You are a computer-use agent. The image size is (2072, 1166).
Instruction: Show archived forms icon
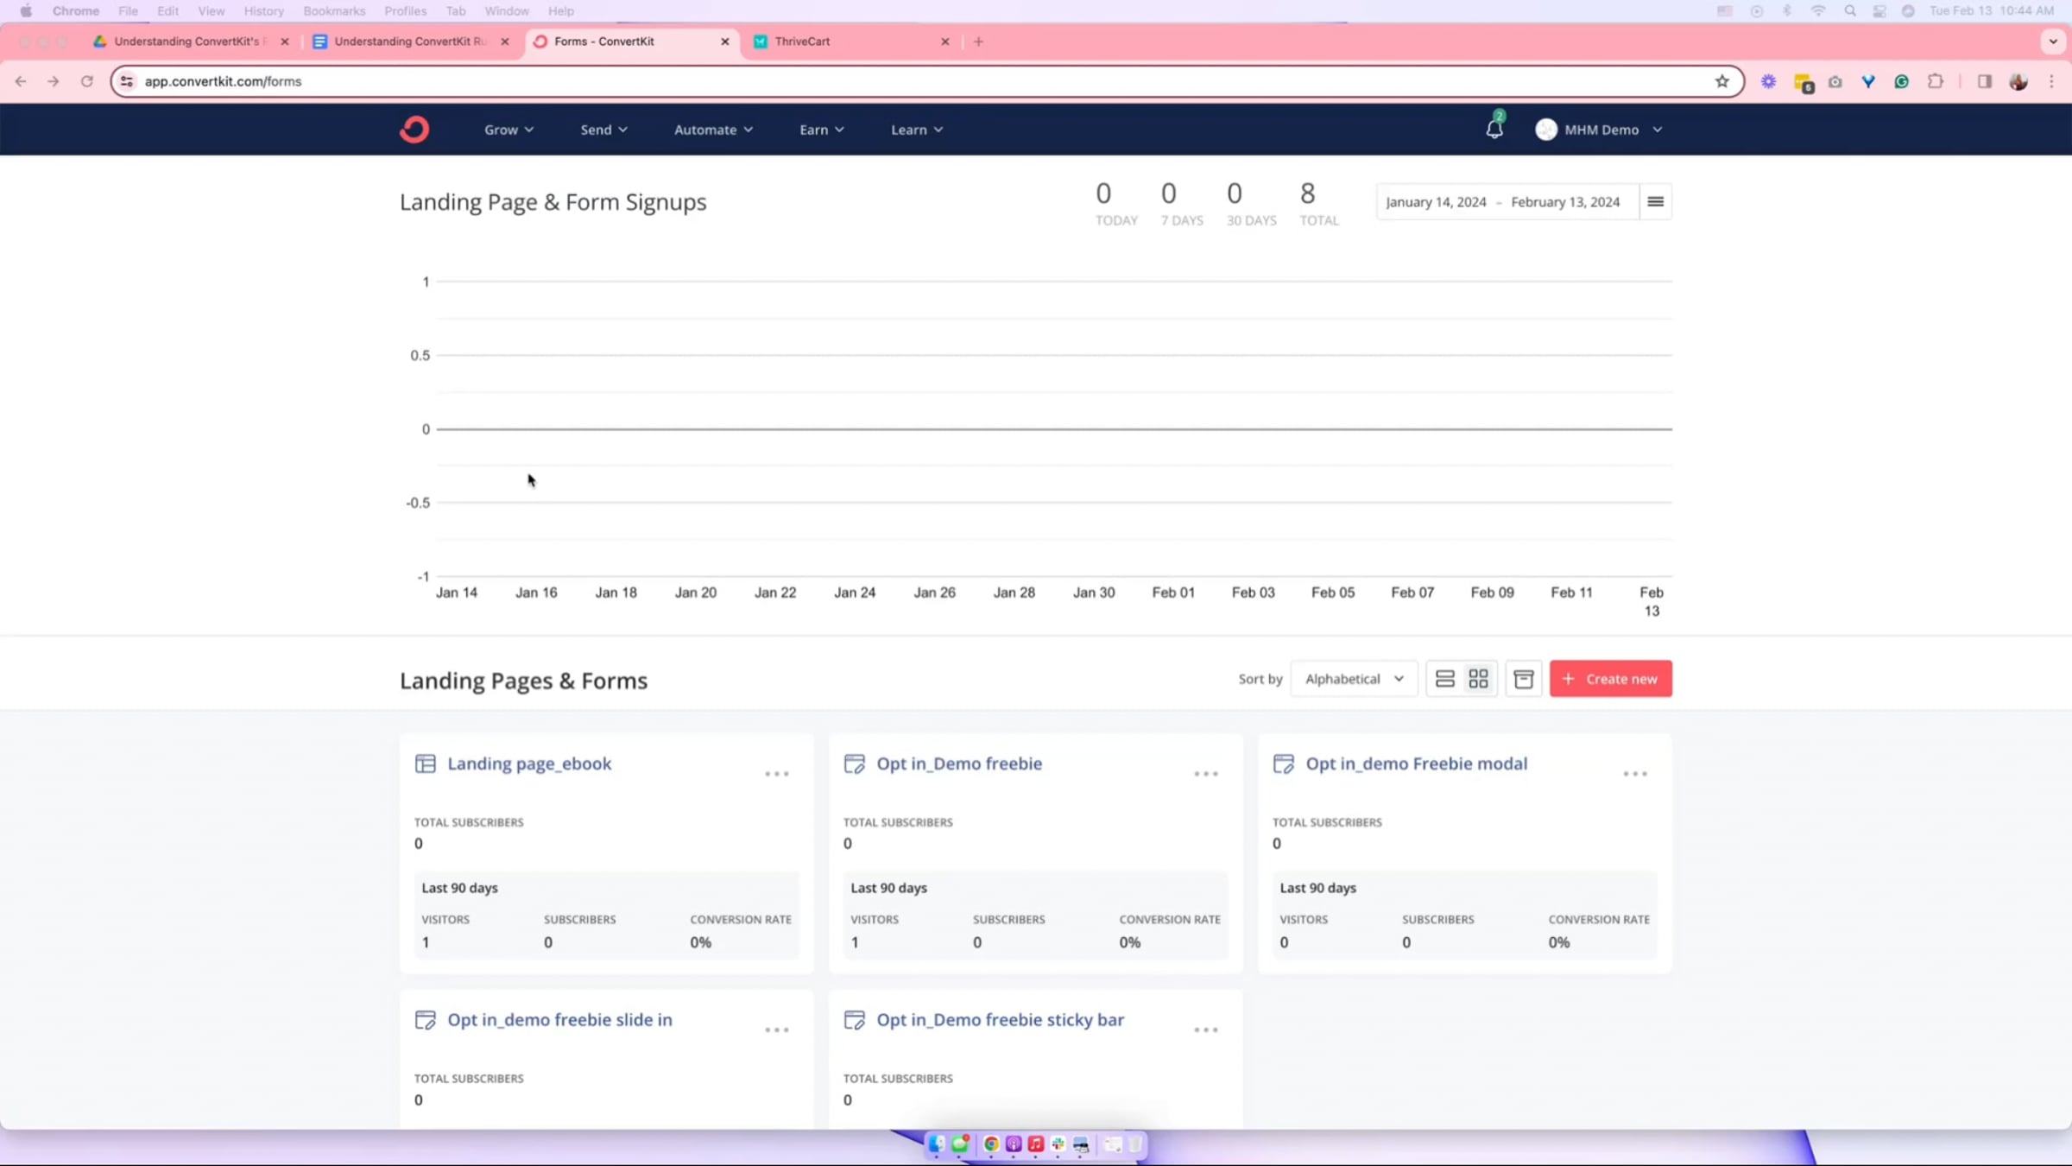[1524, 679]
